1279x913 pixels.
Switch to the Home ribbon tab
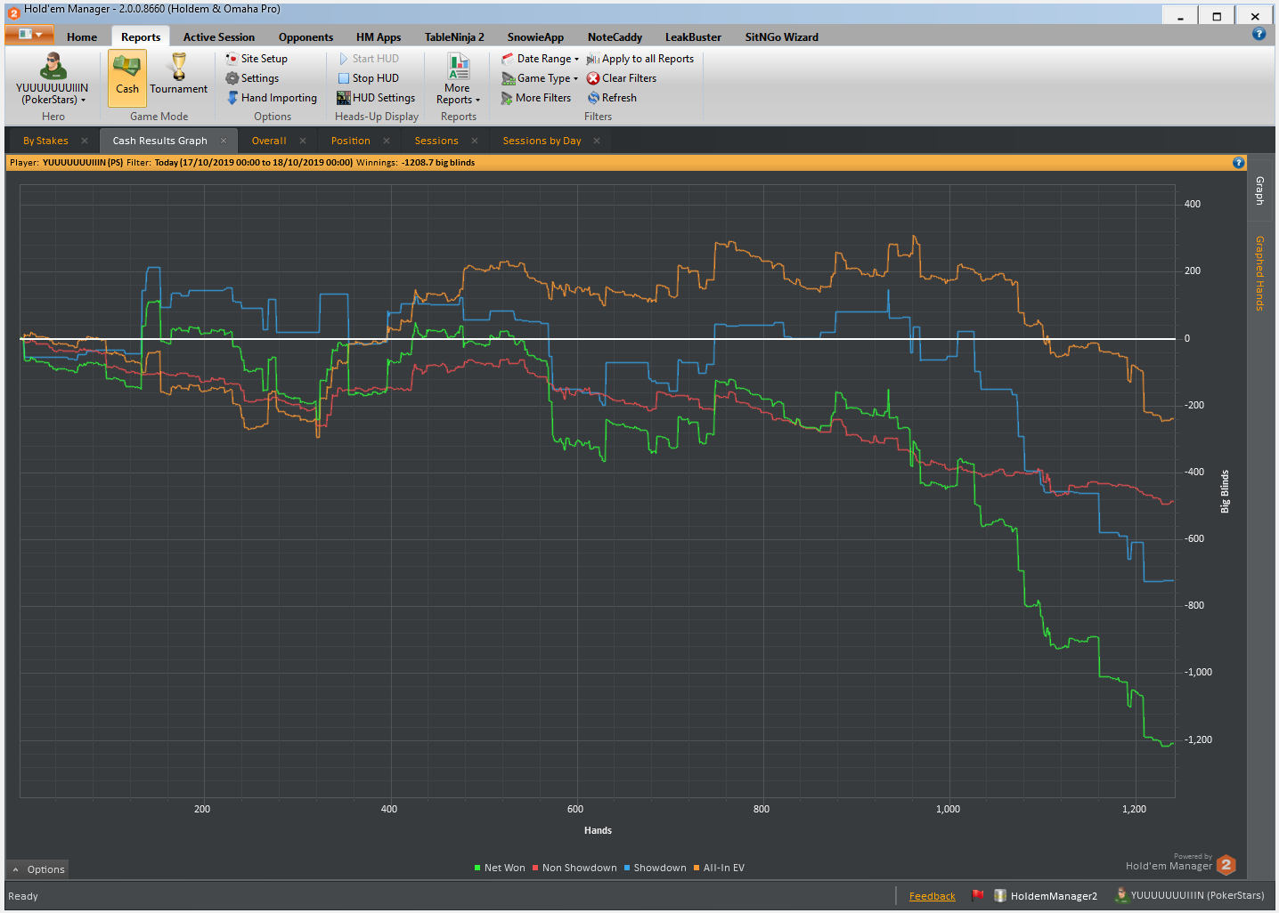pyautogui.click(x=82, y=37)
